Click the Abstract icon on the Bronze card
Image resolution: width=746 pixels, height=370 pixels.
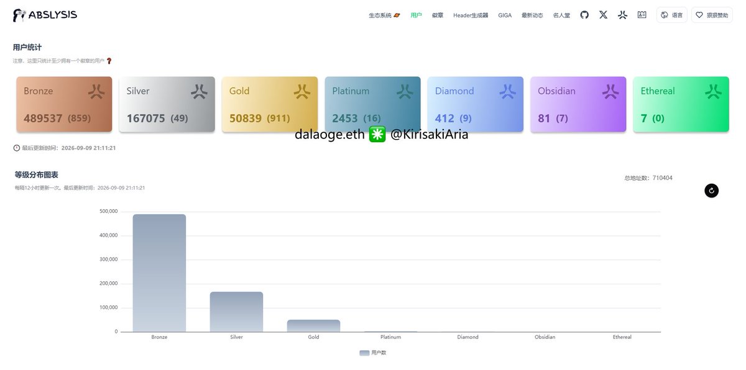[96, 92]
